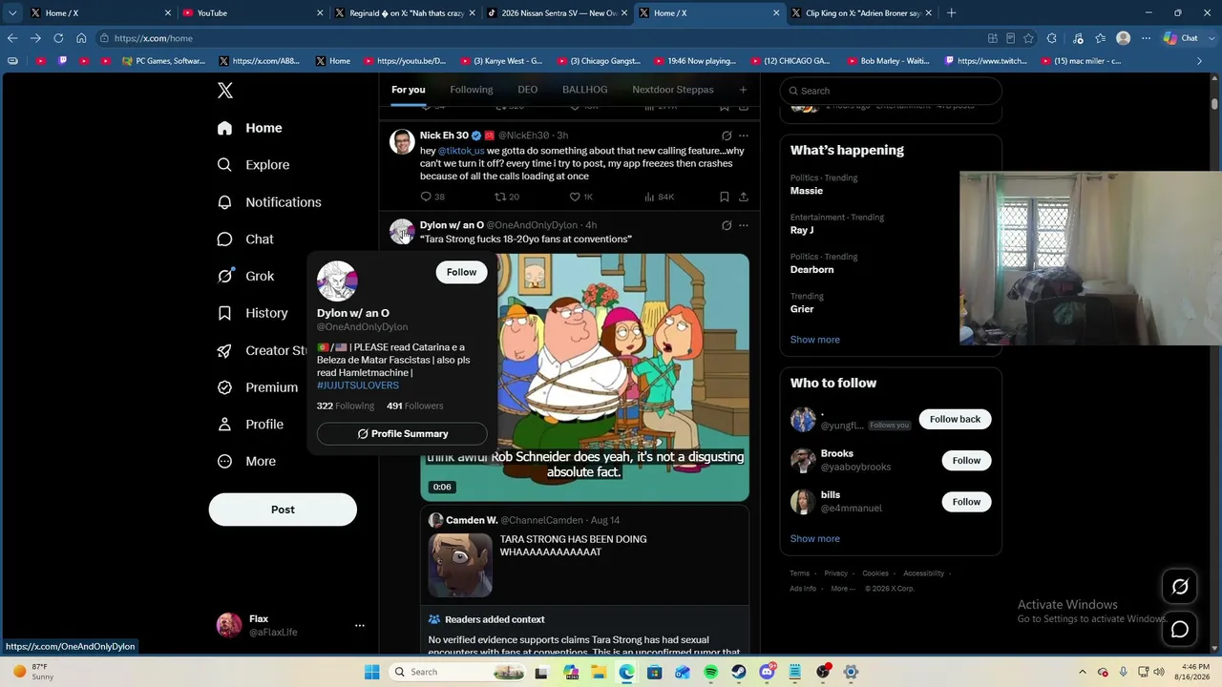Open File Explorer from the taskbar

[x=599, y=672]
